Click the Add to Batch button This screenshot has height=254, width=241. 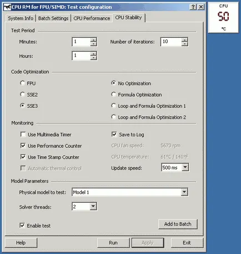coord(178,224)
